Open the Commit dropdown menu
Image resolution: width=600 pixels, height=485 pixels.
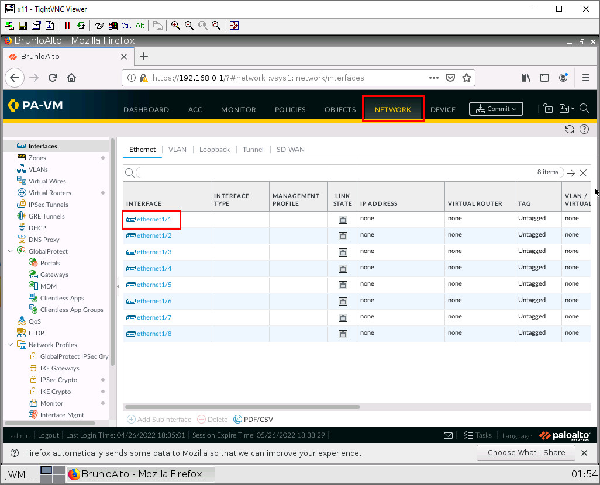513,109
